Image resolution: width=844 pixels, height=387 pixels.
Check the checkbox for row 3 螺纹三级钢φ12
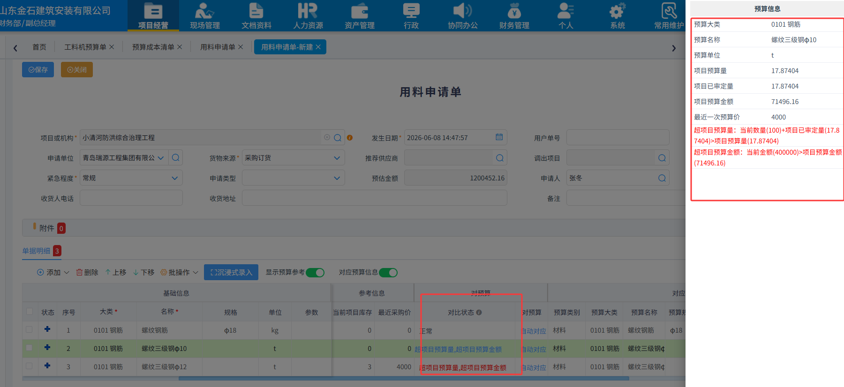point(29,366)
